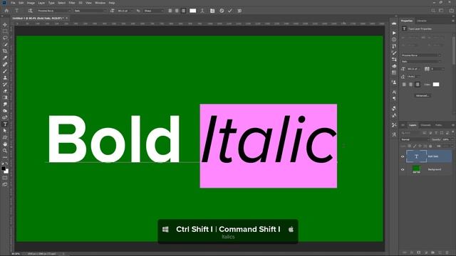Image resolution: width=456 pixels, height=256 pixels.
Task: Open the layer blend mode Normal dropdown
Action: (415, 139)
